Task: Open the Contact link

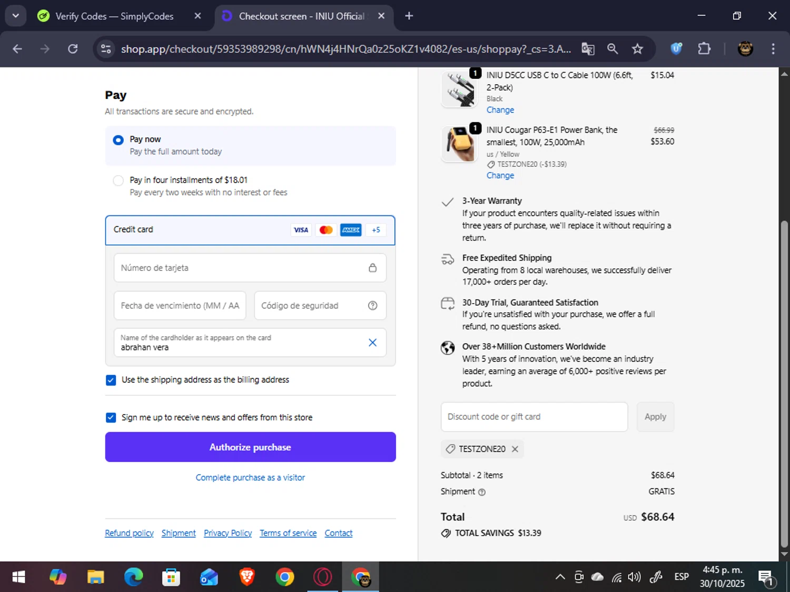Action: point(339,533)
